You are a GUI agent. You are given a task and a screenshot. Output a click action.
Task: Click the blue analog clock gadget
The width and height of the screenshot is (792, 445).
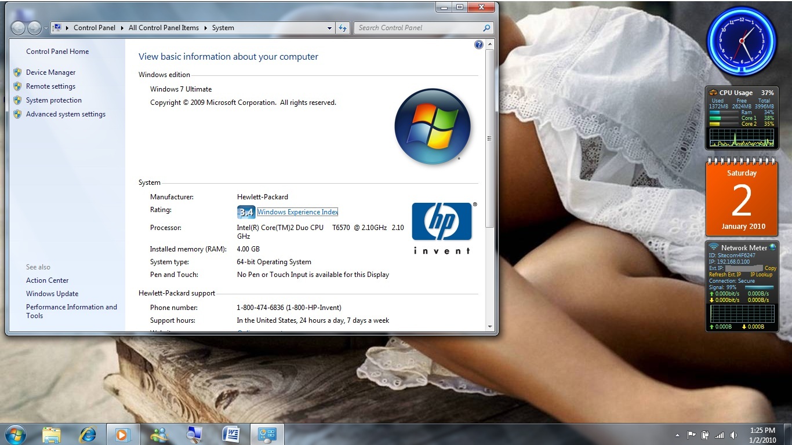coord(741,41)
